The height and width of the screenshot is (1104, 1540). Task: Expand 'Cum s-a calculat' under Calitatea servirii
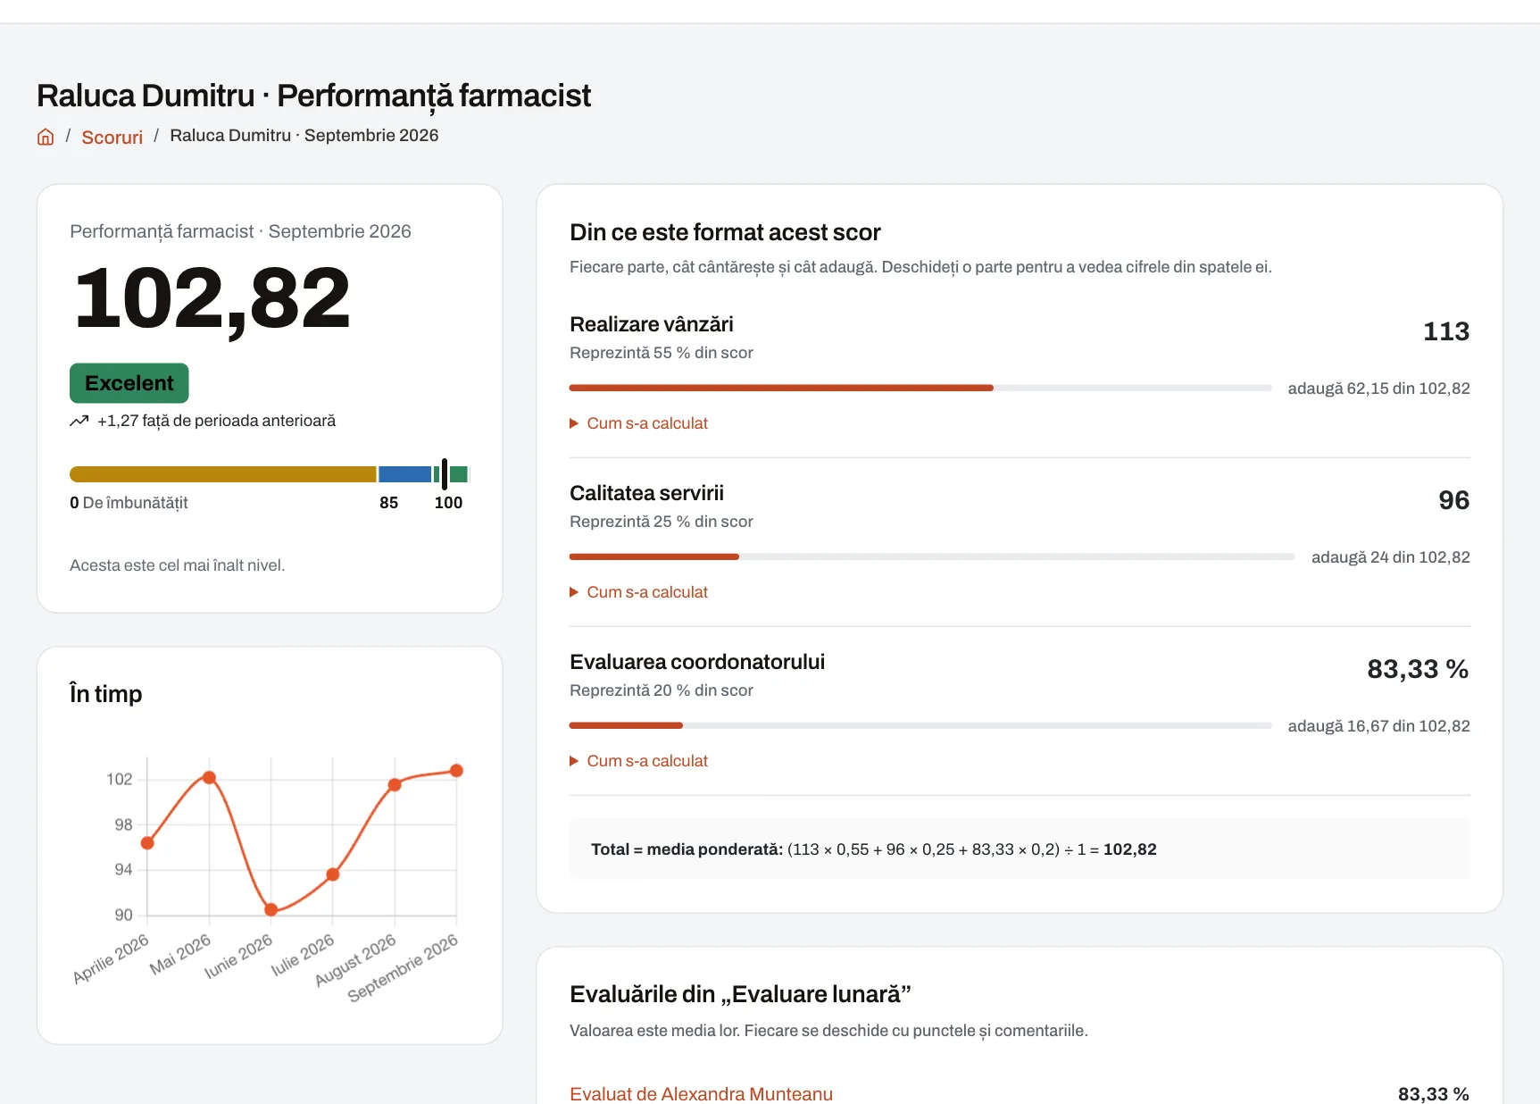click(x=638, y=592)
